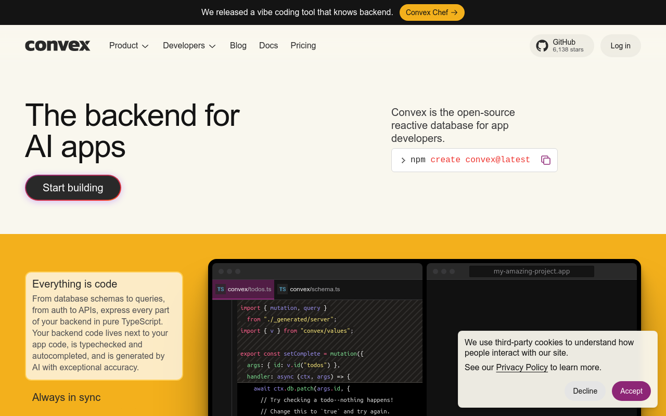
Task: Click TS icon on todos.ts tab
Action: pos(221,289)
